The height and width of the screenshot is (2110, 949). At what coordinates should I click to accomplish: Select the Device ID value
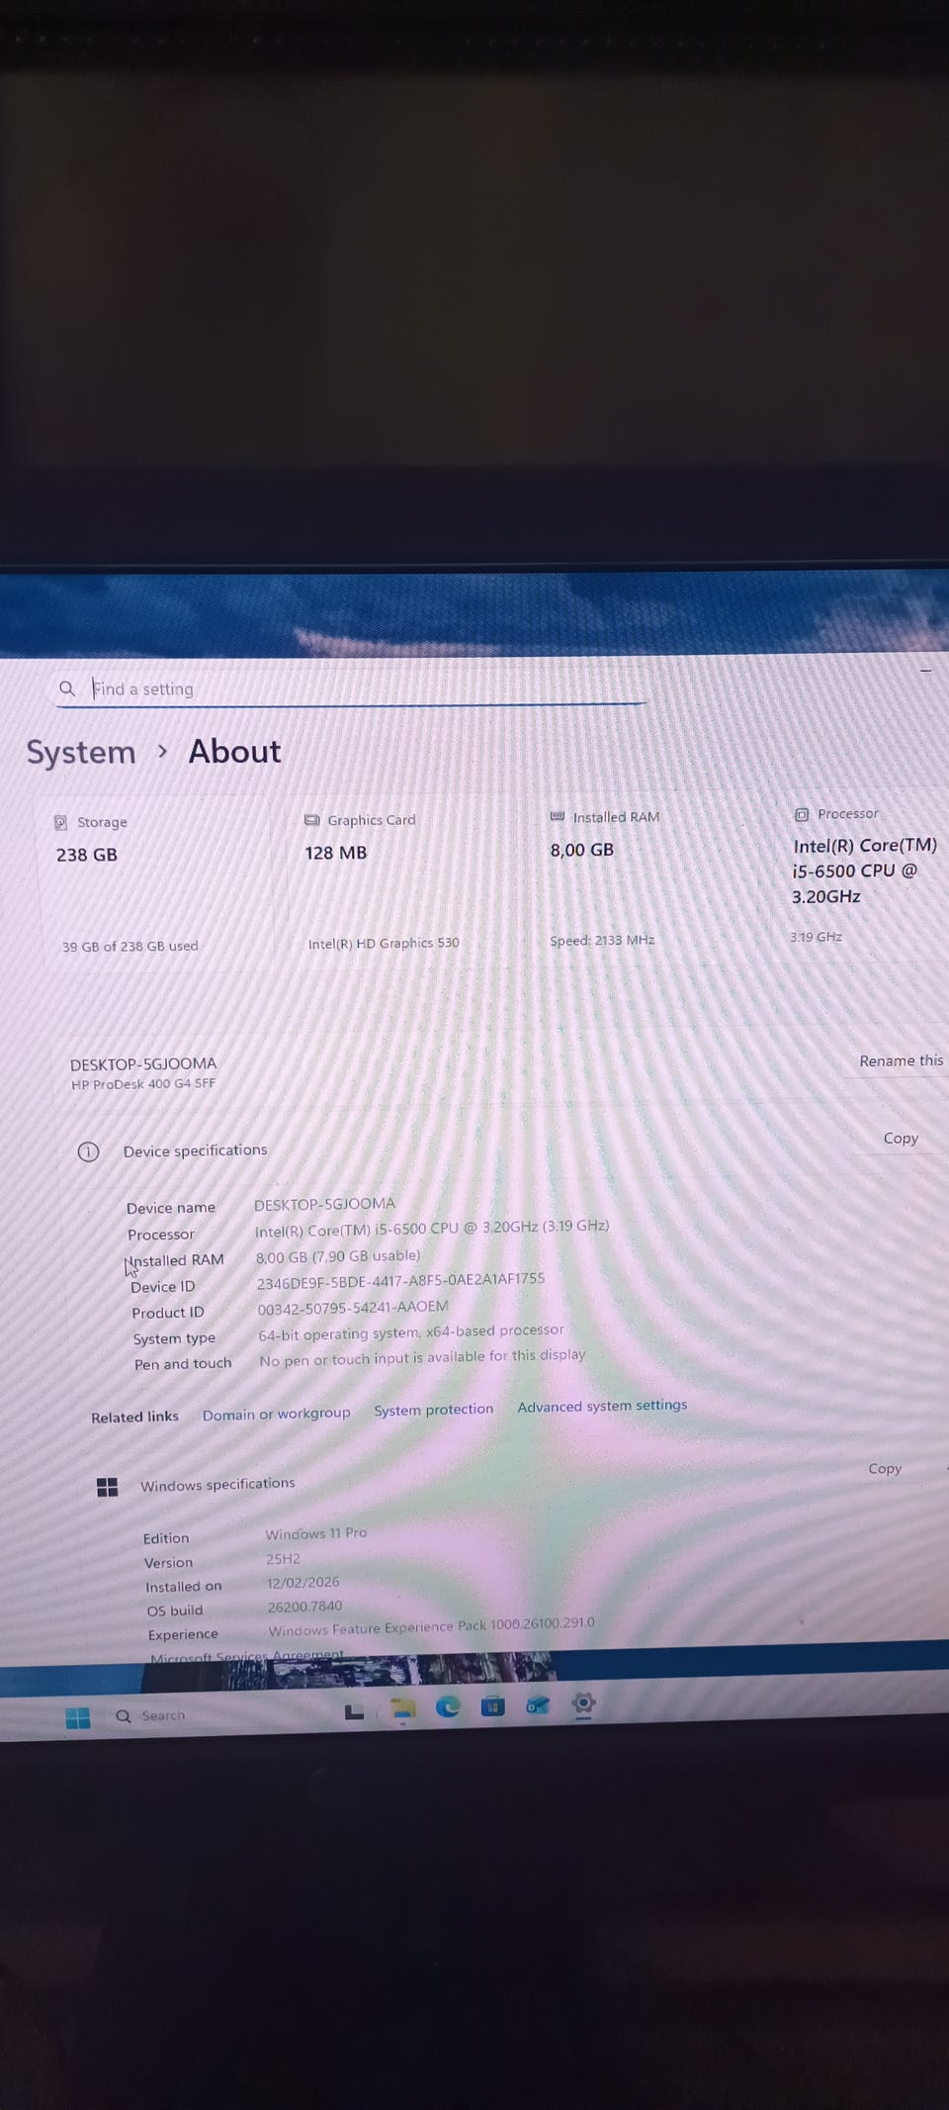click(x=400, y=1281)
